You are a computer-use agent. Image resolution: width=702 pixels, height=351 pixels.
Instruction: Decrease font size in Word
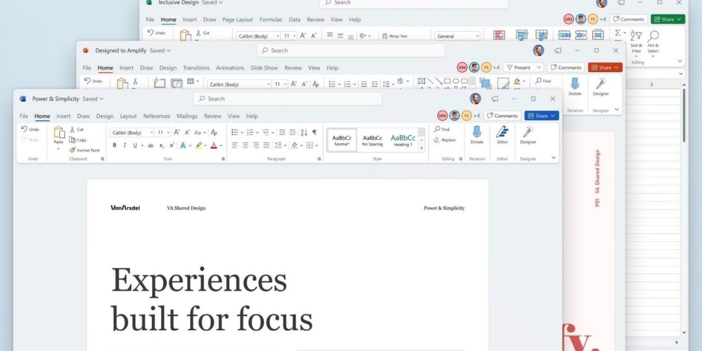coord(187,132)
